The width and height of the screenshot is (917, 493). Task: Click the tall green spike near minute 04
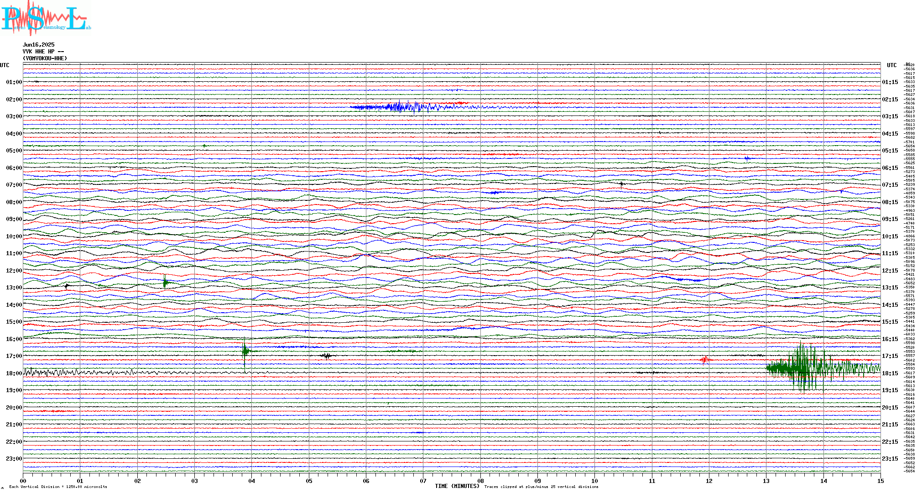tap(245, 351)
